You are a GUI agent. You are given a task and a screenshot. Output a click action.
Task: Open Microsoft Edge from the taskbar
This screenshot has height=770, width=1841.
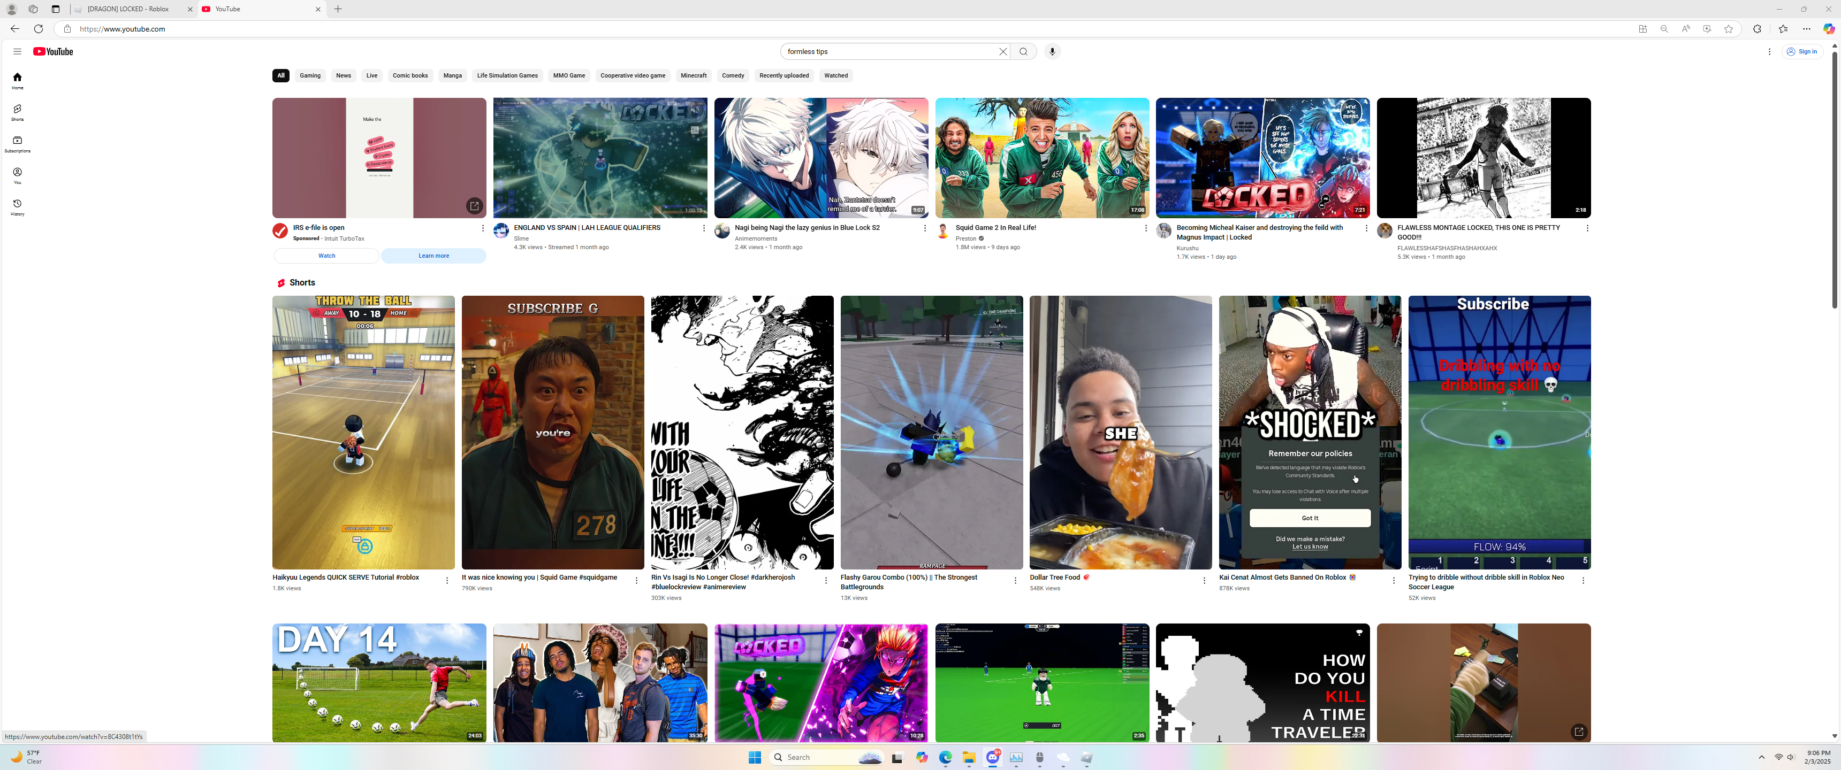pos(946,757)
